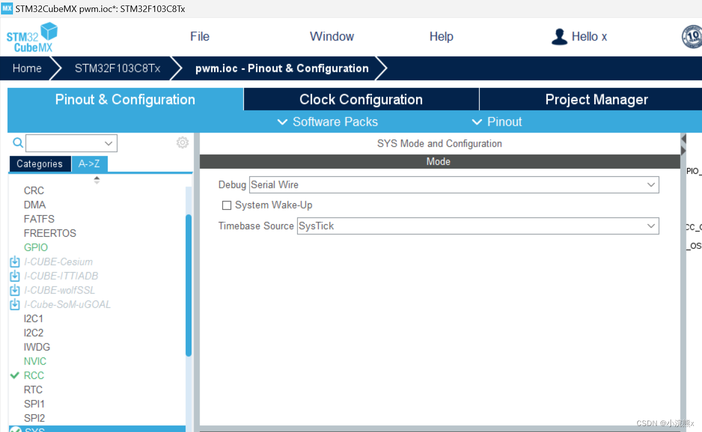
Task: Select the A->Z sorting tab
Action: (x=89, y=164)
